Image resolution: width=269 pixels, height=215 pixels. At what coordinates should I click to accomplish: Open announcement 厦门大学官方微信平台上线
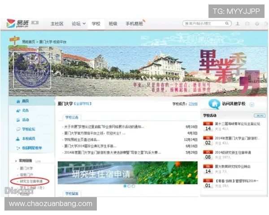(x=95, y=133)
